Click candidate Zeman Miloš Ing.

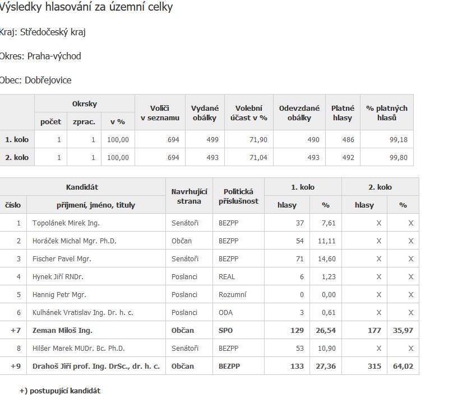pos(62,331)
